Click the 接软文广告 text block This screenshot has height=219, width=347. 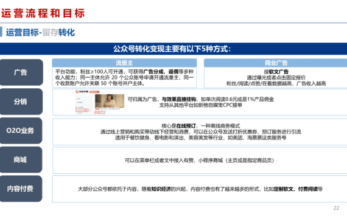[276, 77]
